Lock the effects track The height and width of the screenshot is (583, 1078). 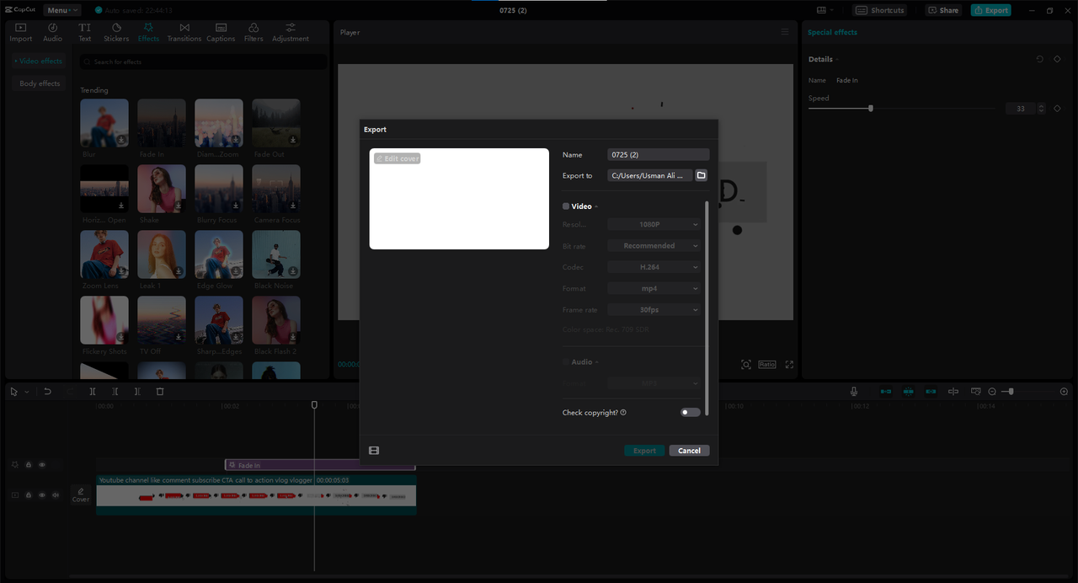(x=29, y=464)
